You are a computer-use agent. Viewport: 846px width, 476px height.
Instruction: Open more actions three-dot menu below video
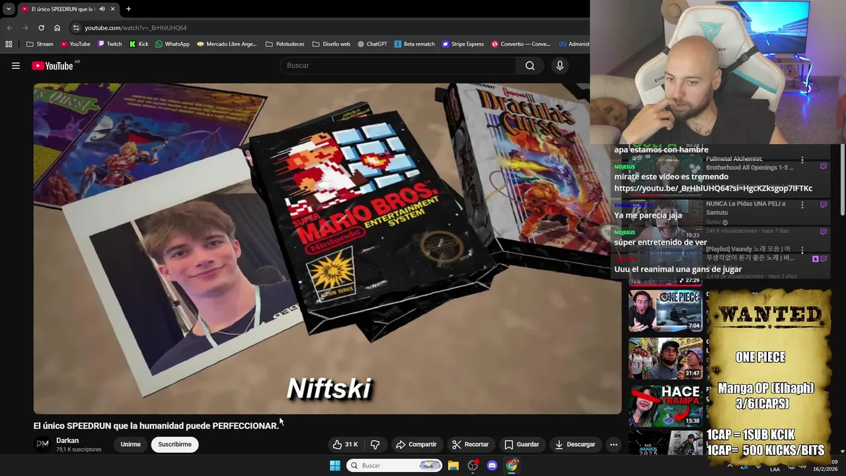613,444
